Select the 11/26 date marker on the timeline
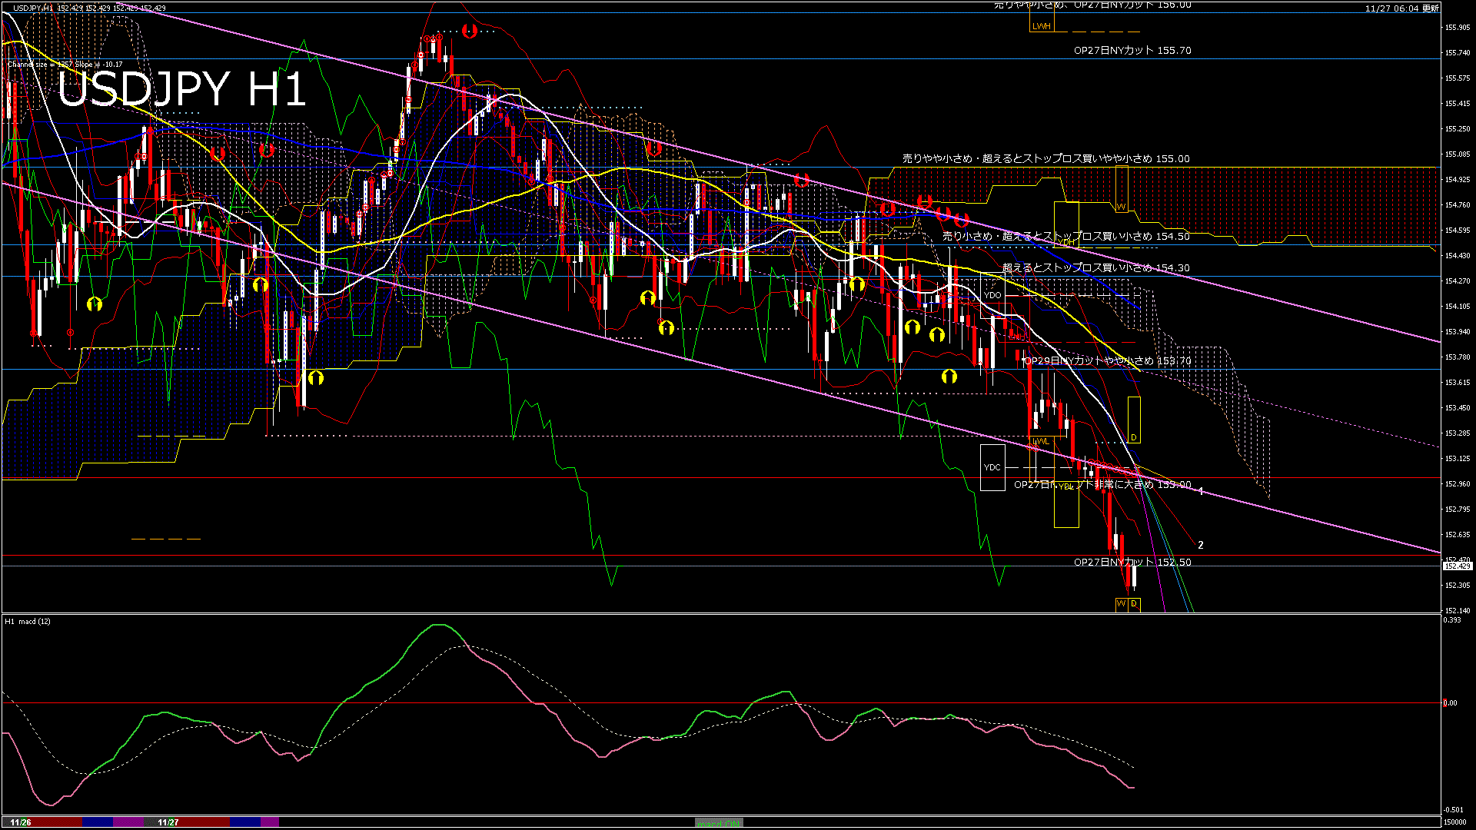 (21, 822)
